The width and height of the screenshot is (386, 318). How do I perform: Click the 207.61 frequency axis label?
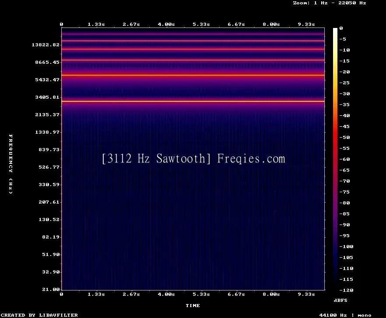tap(49, 202)
